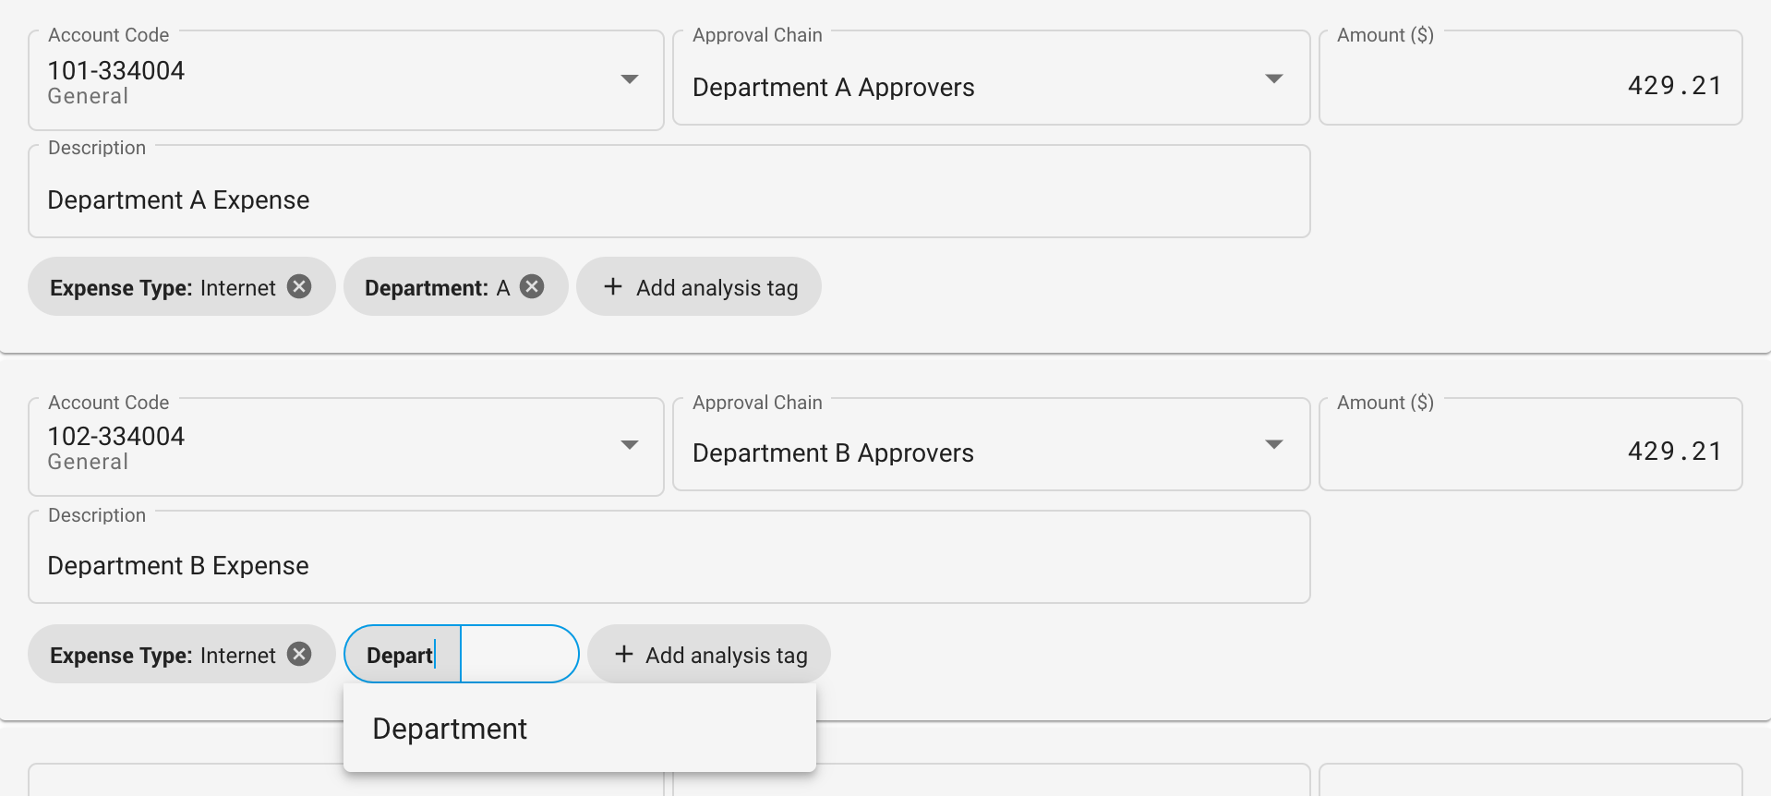Click the Department B Approvers text
The image size is (1771, 796).
point(833,452)
